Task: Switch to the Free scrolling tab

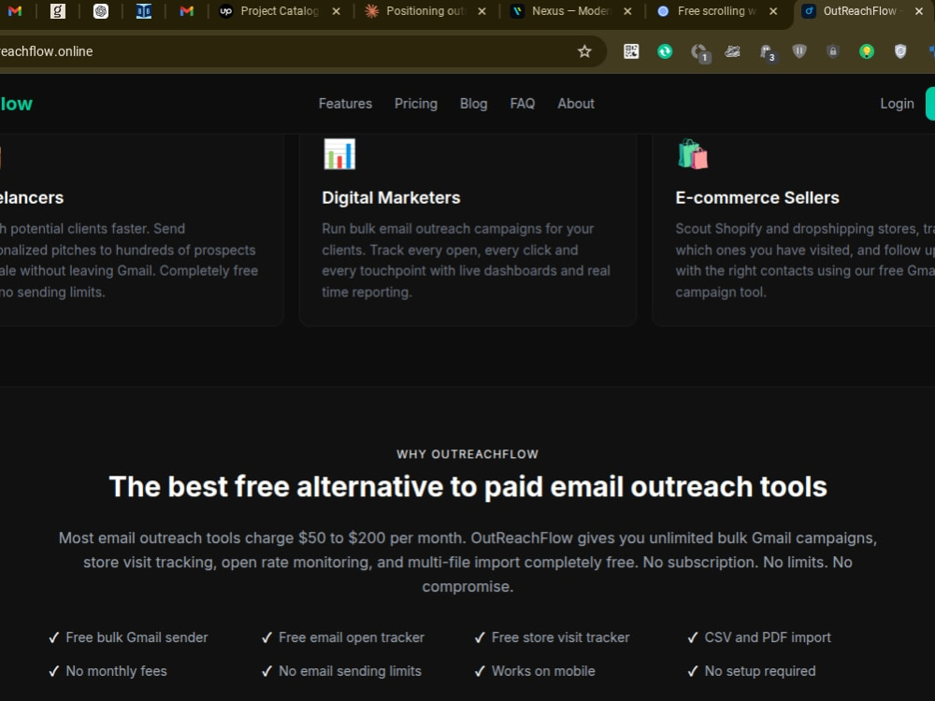Action: click(x=715, y=10)
